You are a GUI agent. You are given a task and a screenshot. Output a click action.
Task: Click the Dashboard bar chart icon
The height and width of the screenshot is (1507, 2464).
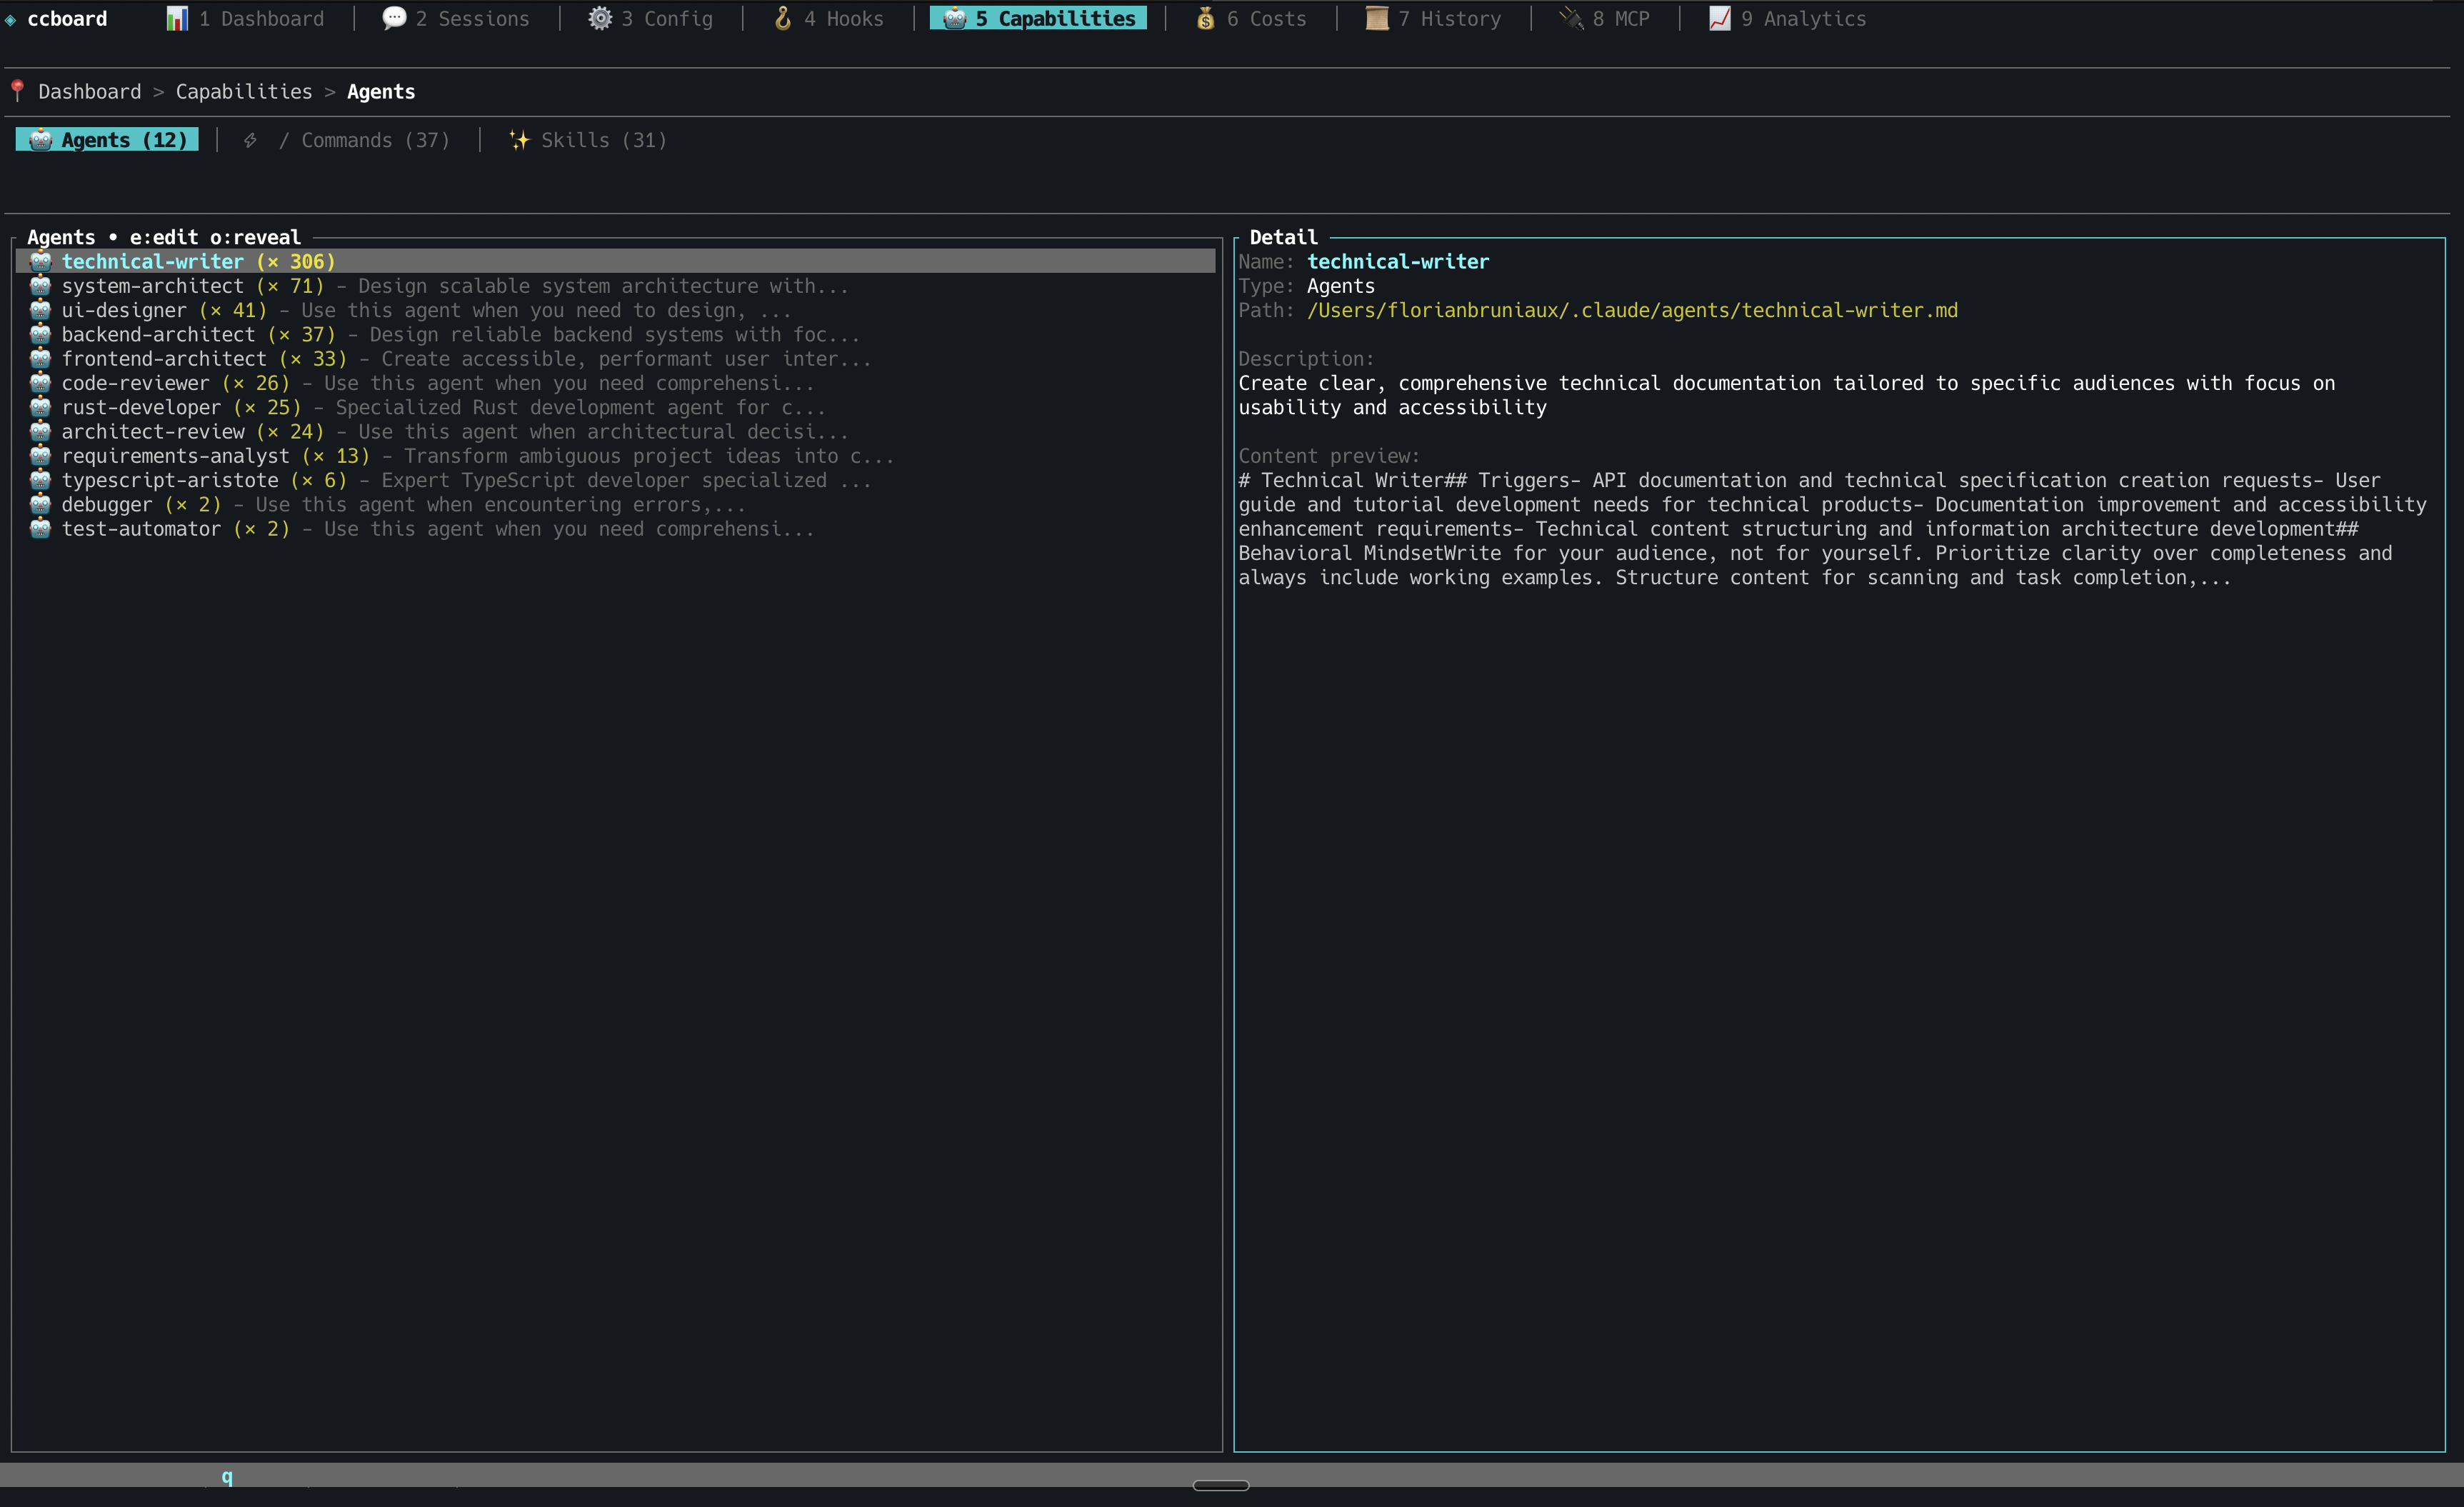(177, 19)
